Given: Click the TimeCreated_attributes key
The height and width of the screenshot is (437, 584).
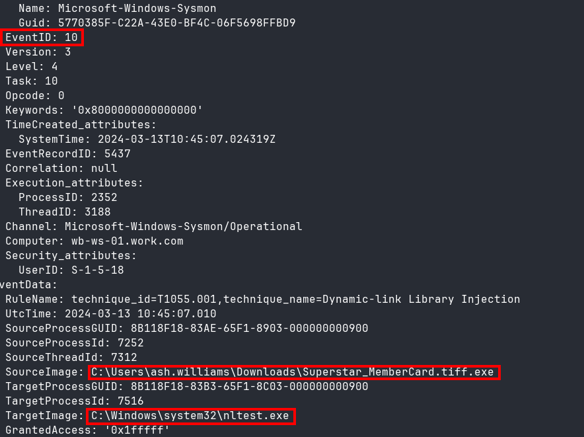Looking at the screenshot, I should coord(81,124).
